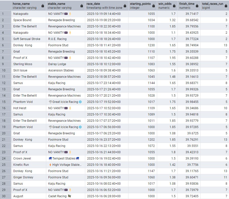Select the stable_name column header
This screenshot has height=199, width=229.
click(66, 6)
